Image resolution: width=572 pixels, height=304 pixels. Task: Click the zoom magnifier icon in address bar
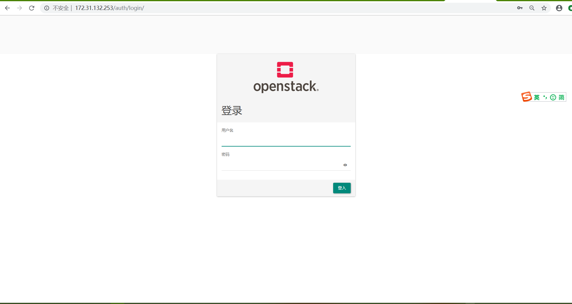532,8
